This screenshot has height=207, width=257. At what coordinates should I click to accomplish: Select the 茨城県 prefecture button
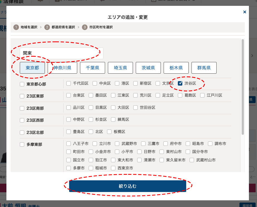click(x=148, y=68)
